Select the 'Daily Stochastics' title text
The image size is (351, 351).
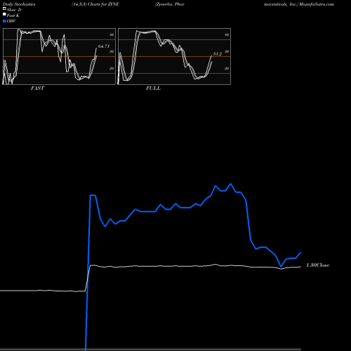coord(19,4)
